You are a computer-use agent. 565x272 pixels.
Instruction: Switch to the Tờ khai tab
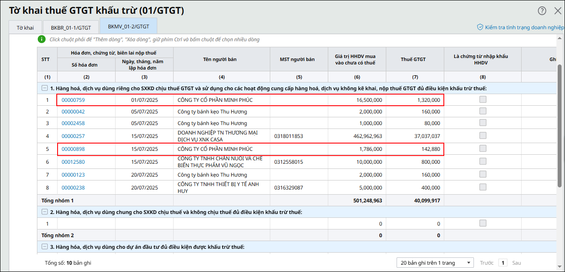25,28
